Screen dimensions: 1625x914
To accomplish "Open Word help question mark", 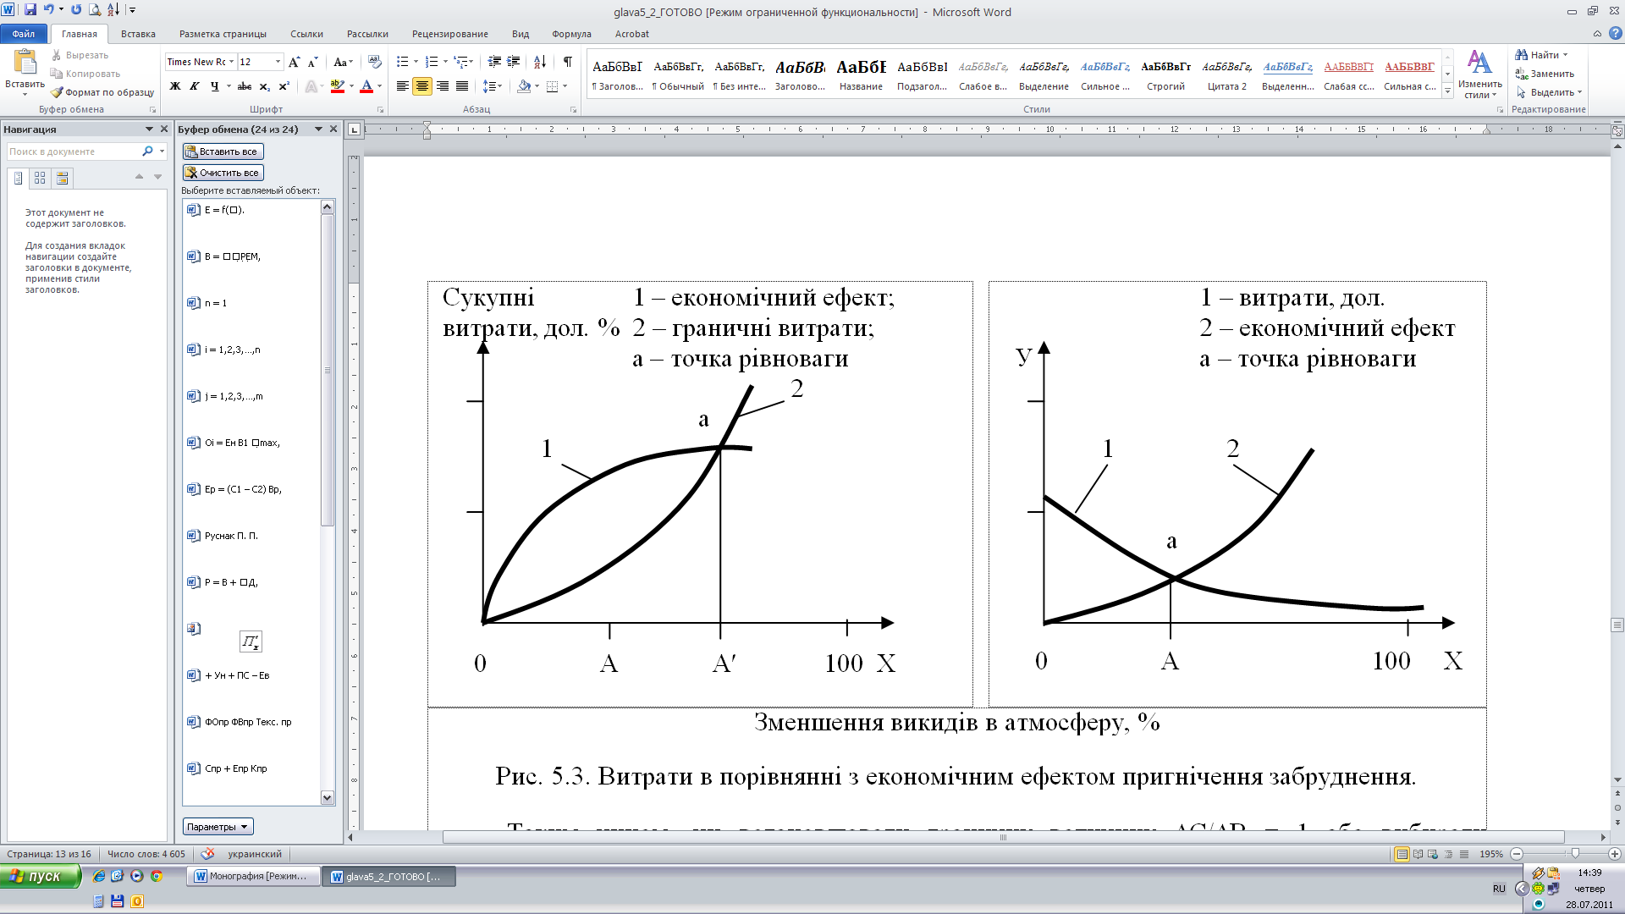I will point(1615,34).
